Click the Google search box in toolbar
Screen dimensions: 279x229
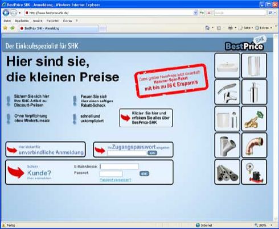click(240, 13)
